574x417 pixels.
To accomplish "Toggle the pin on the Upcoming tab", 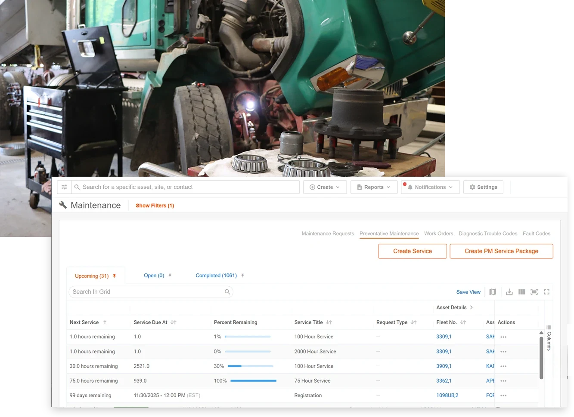I will coord(114,276).
